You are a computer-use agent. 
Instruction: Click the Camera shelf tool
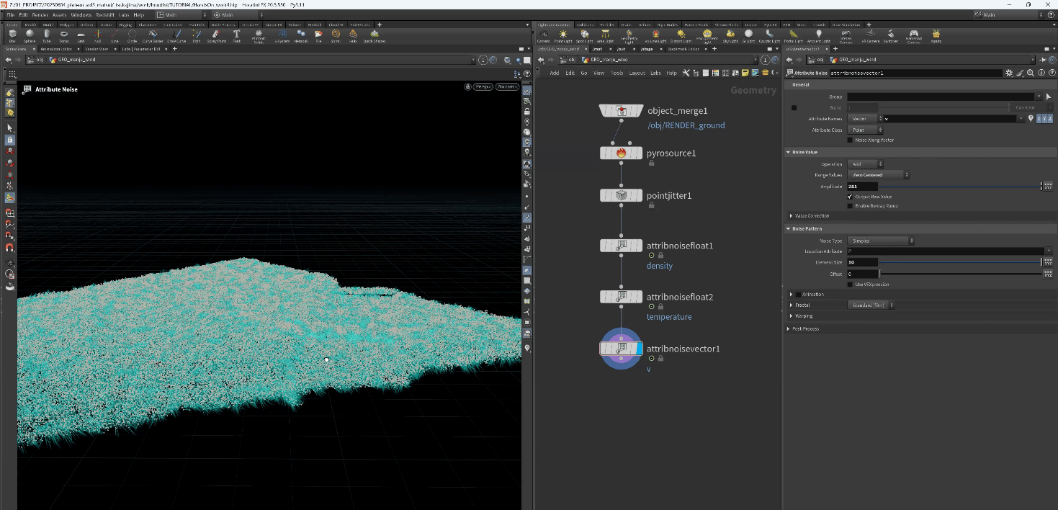point(543,35)
